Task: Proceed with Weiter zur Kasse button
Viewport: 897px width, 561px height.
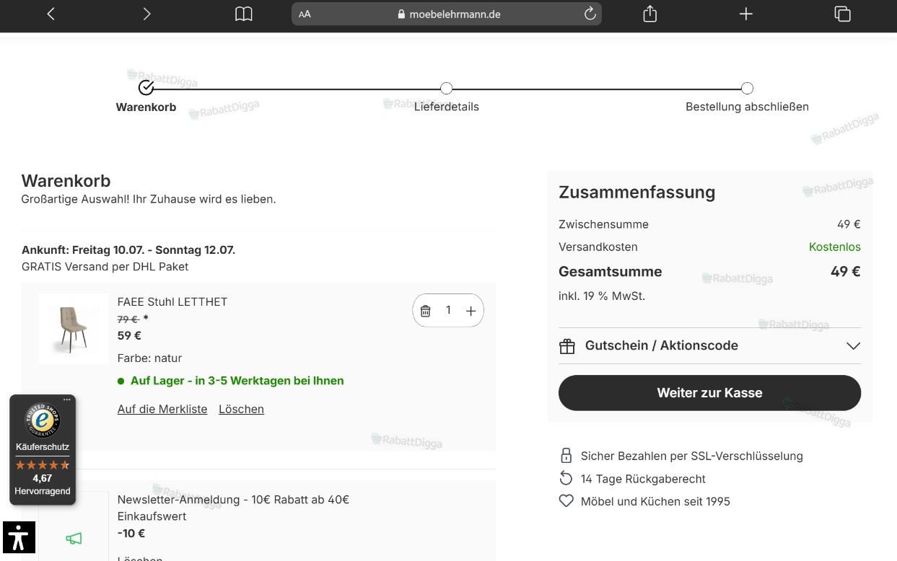Action: pyautogui.click(x=709, y=393)
